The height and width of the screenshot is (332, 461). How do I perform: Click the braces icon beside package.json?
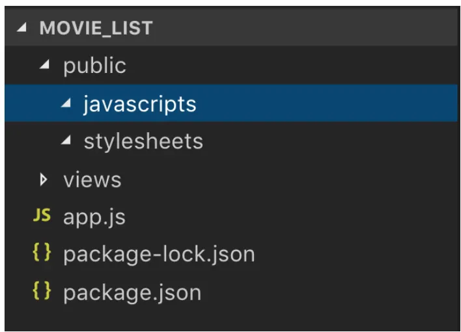click(42, 292)
